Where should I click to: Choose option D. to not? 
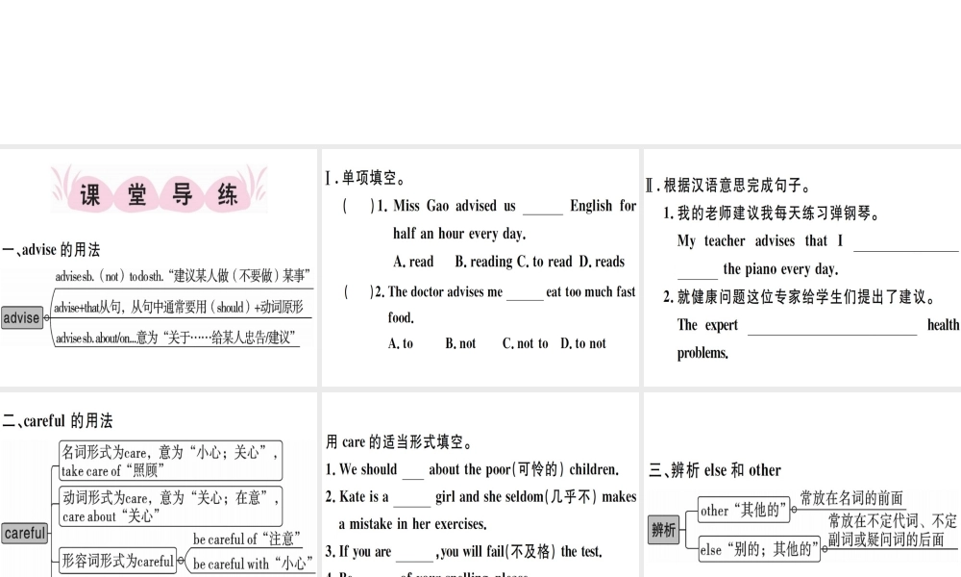tap(583, 343)
